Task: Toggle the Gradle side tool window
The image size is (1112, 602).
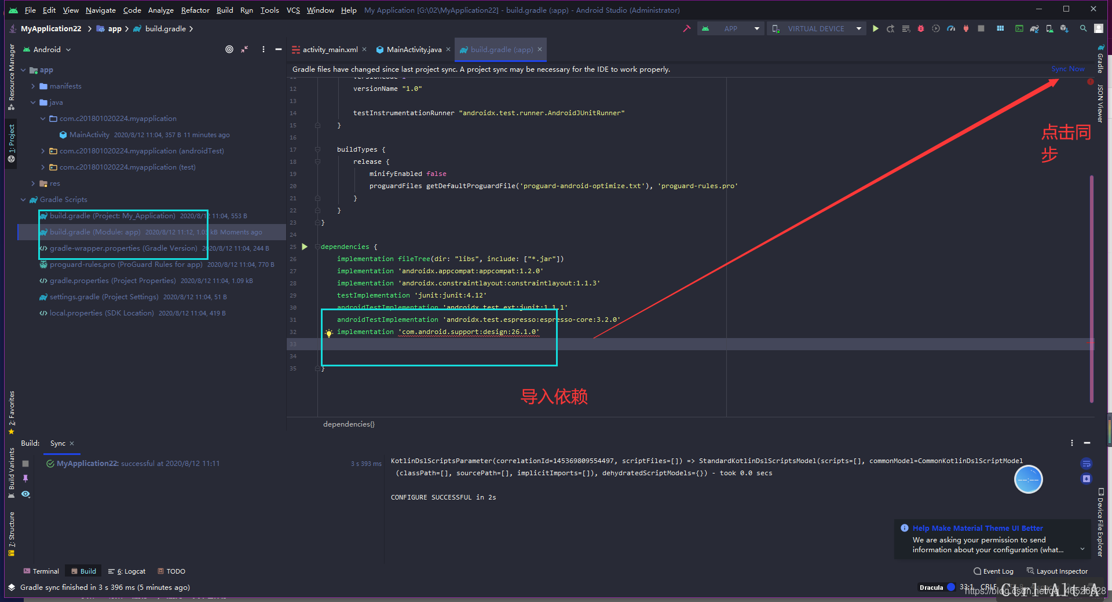Action: 1100,60
